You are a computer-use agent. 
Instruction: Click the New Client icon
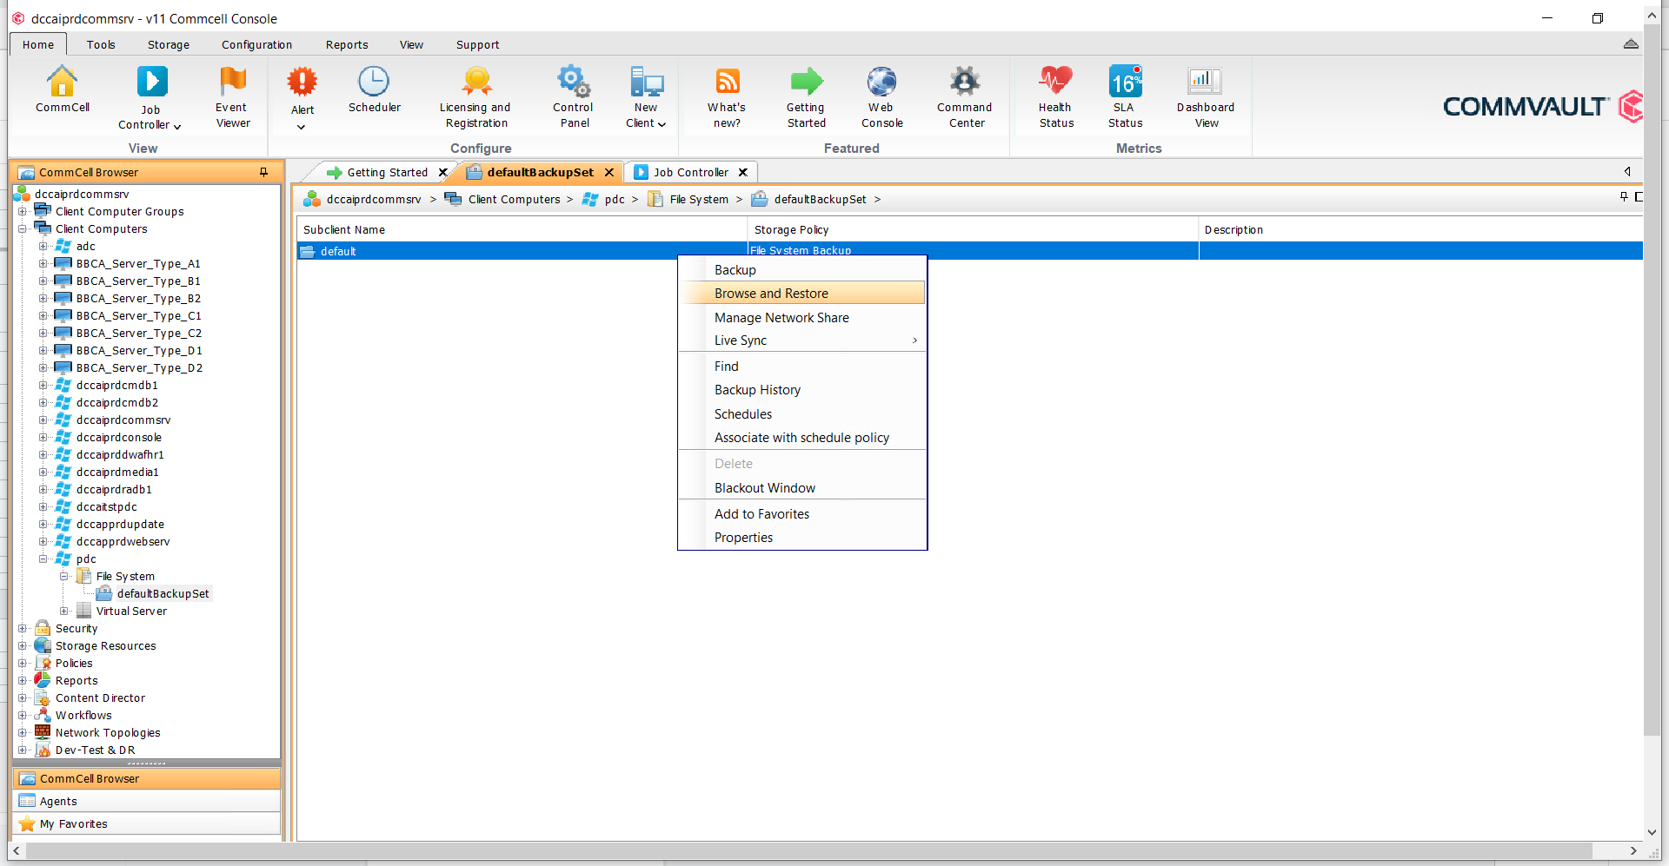(646, 82)
